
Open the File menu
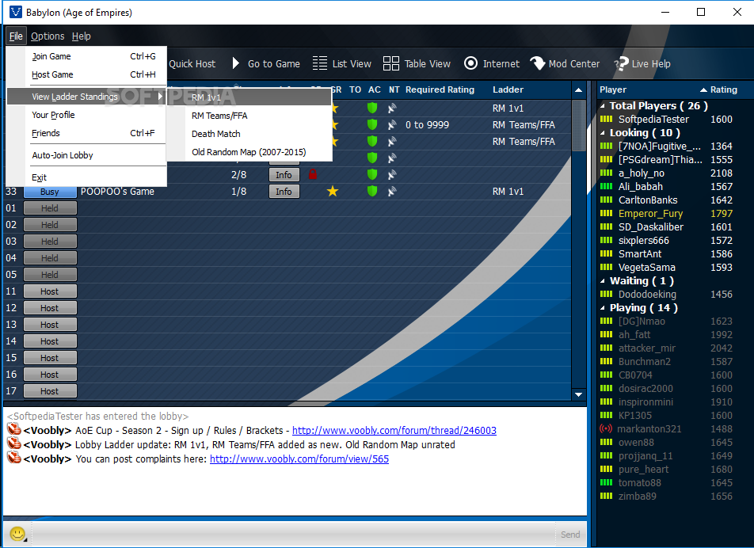click(x=16, y=36)
